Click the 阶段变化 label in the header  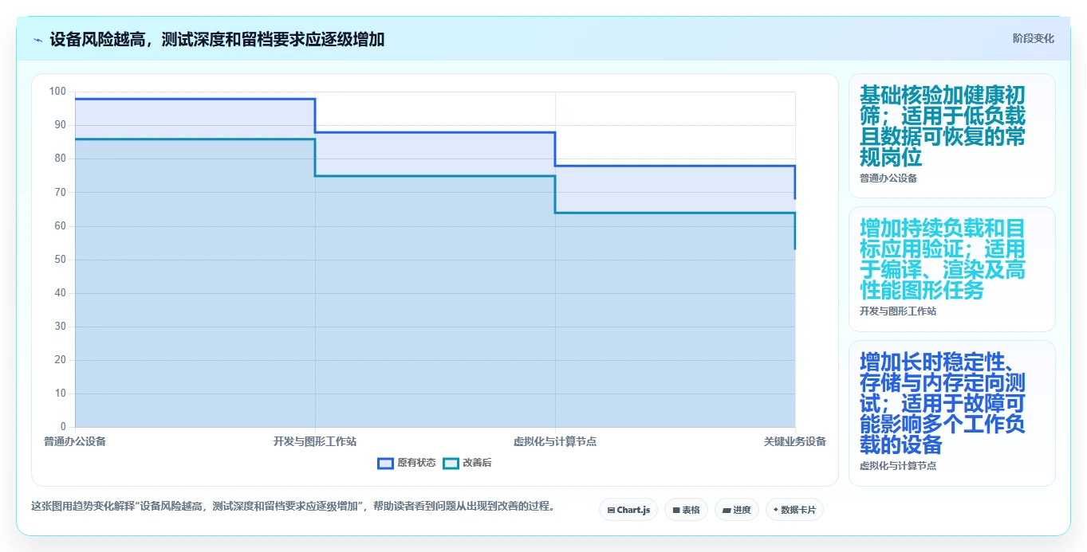coord(1033,38)
